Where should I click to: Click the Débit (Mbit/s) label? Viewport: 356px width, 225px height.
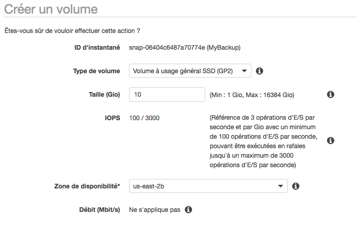[x=100, y=210]
